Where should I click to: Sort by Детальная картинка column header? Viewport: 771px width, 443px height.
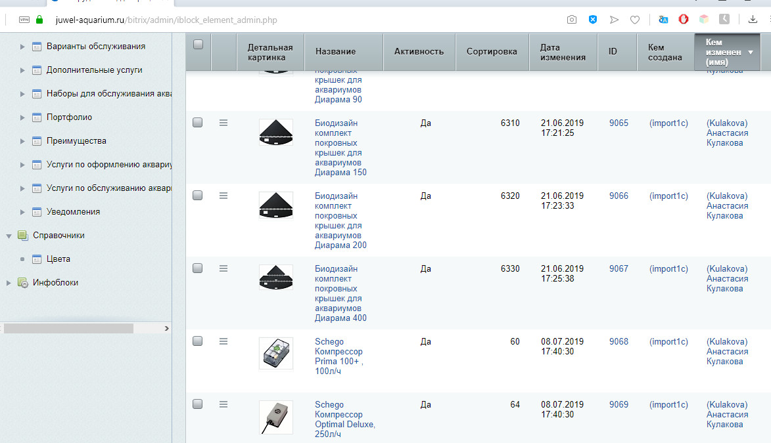coord(270,52)
